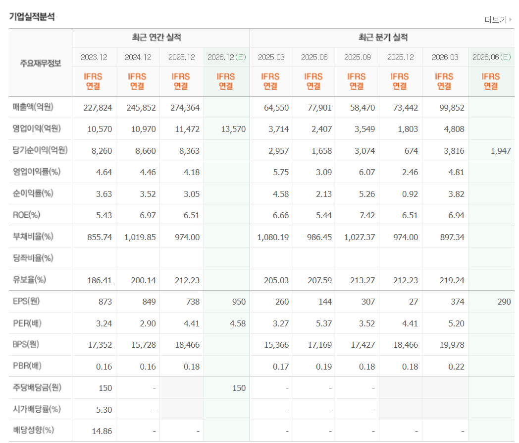Select operating margin value 4.64
519x443 pixels.
click(x=104, y=173)
